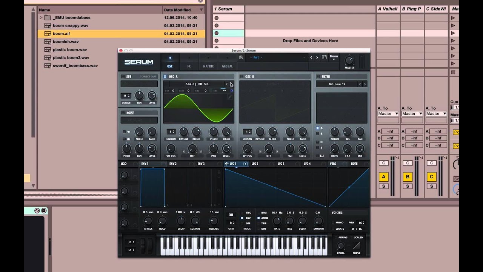This screenshot has height=272, width=483.
Task: Click the portamento Curve shape icon
Action: click(356, 246)
